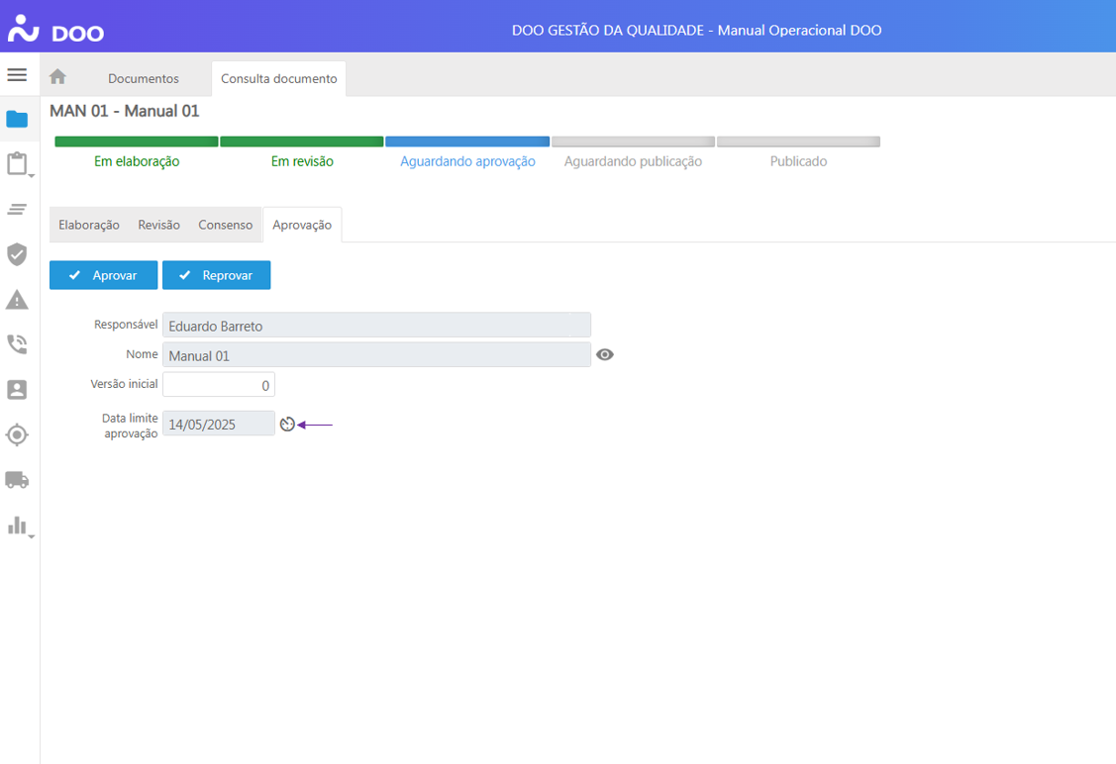Open the blue folder documents sidebar icon
The image size is (1116, 764).
(17, 119)
